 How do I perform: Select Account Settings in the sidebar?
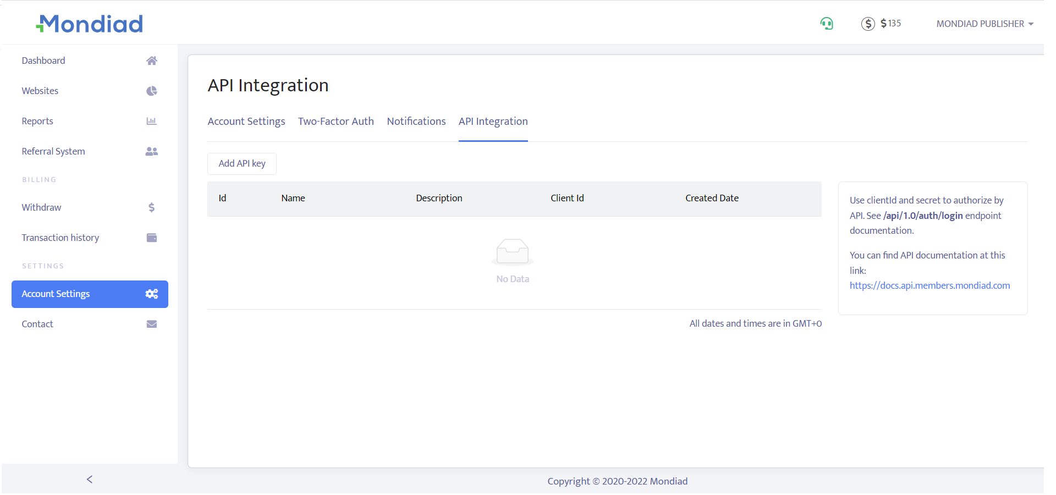90,294
